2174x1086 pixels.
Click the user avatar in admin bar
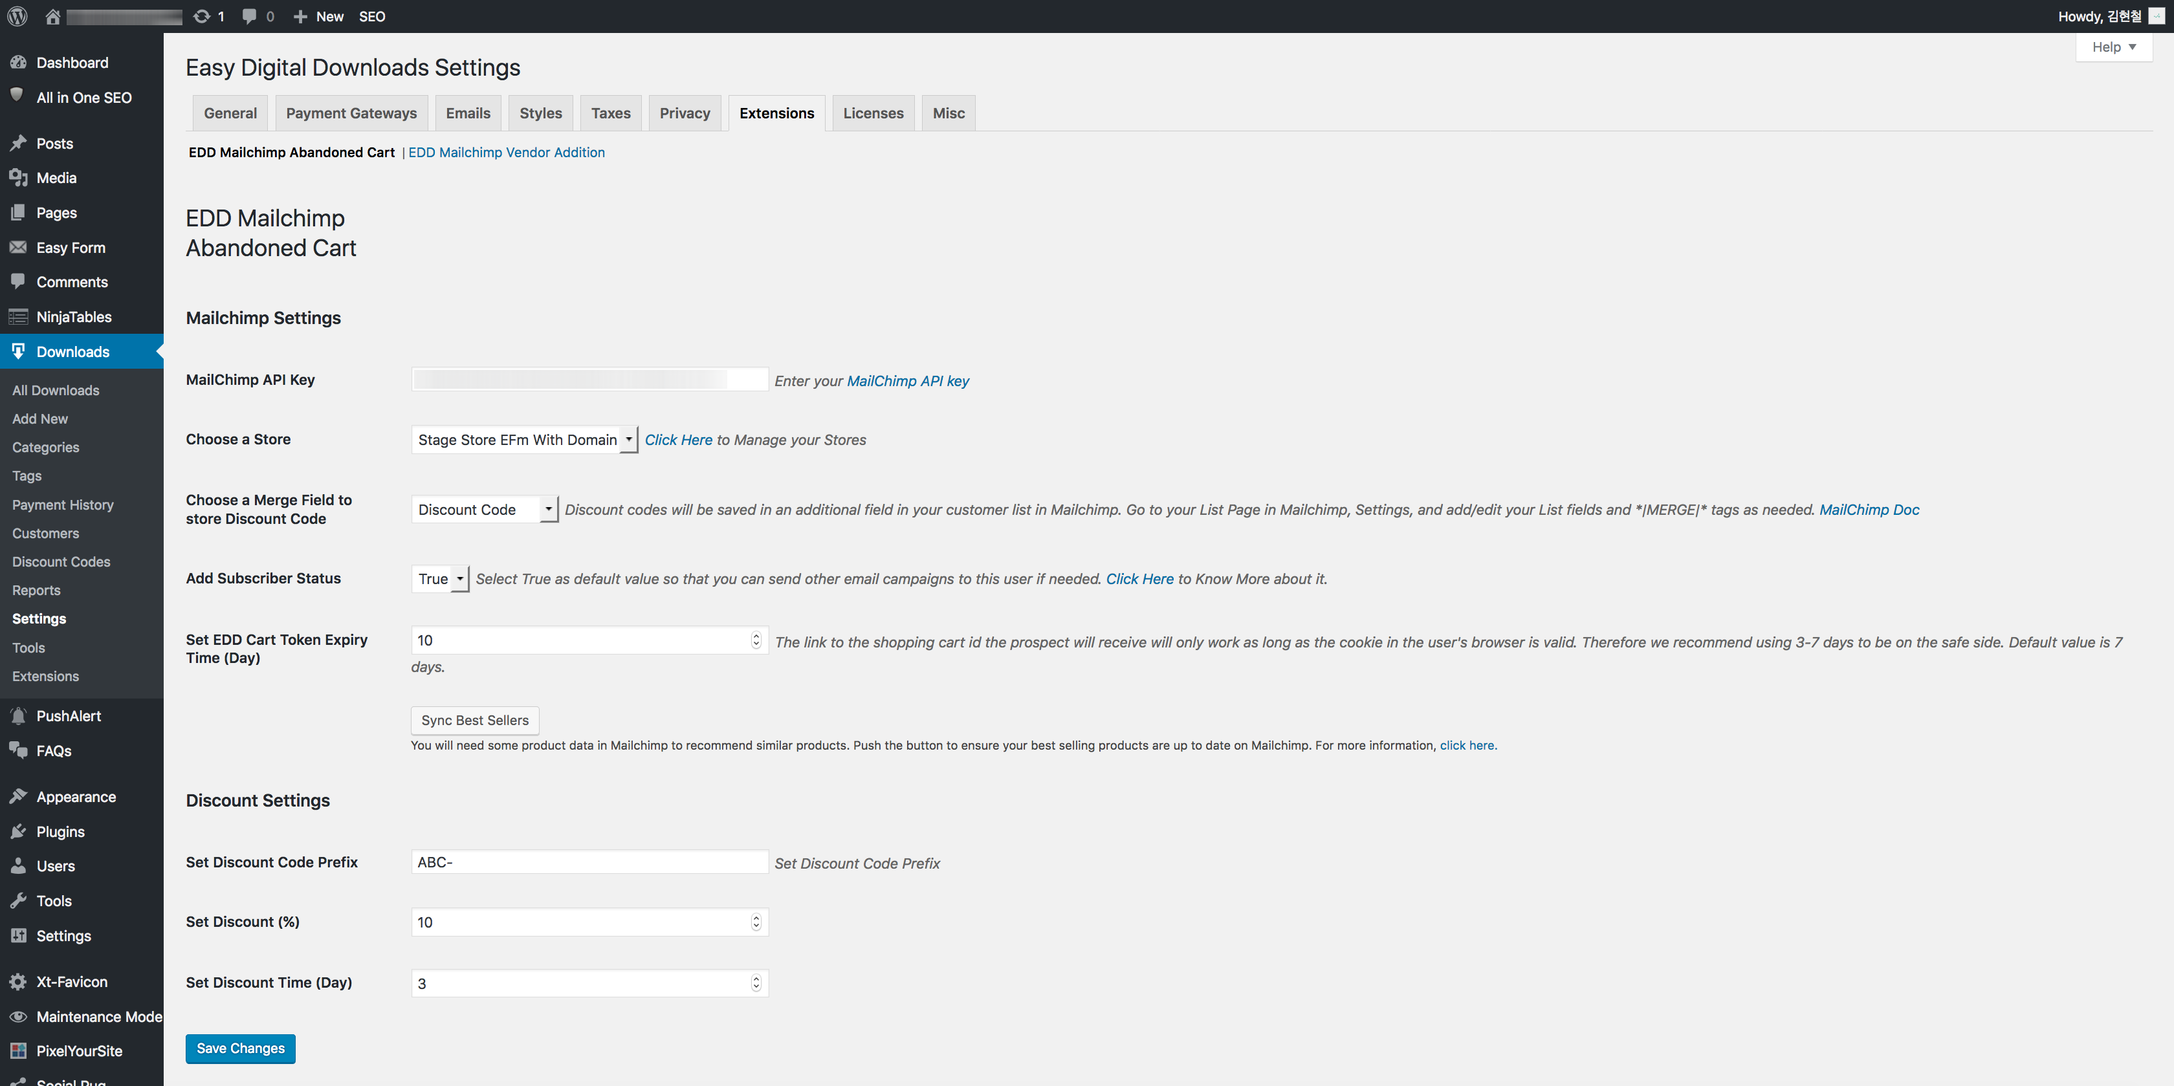pos(2157,16)
